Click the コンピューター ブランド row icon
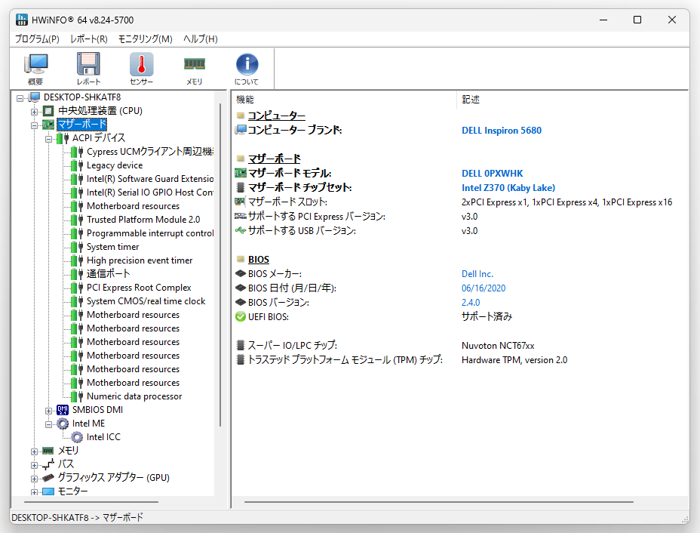 pos(241,130)
